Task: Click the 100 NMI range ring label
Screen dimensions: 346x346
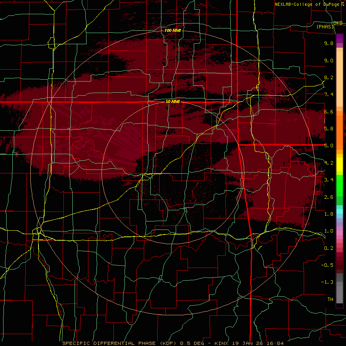Action: 173,30
